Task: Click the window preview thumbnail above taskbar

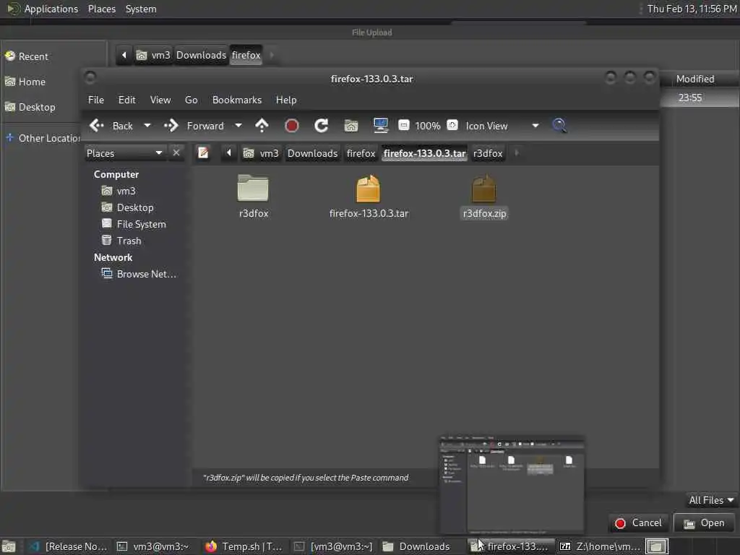Action: pyautogui.click(x=512, y=486)
